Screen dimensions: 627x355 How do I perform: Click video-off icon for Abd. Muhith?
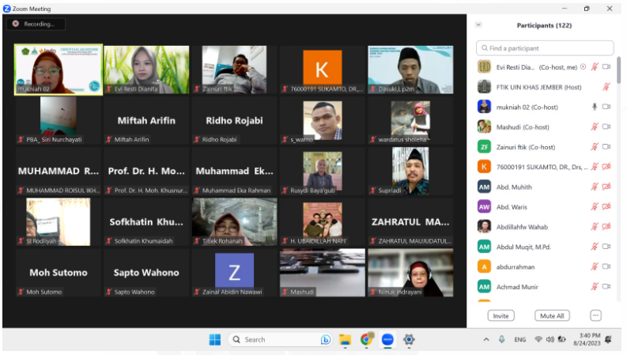pos(606,187)
